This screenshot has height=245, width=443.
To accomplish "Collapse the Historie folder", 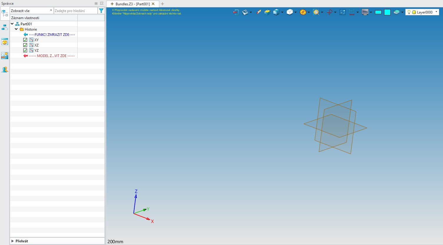I will pos(16,29).
